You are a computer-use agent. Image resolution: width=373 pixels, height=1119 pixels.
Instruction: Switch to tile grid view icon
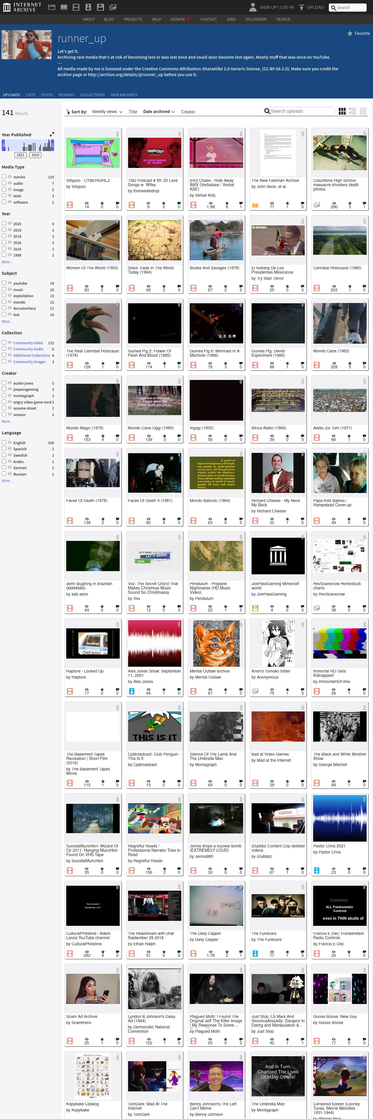342,111
